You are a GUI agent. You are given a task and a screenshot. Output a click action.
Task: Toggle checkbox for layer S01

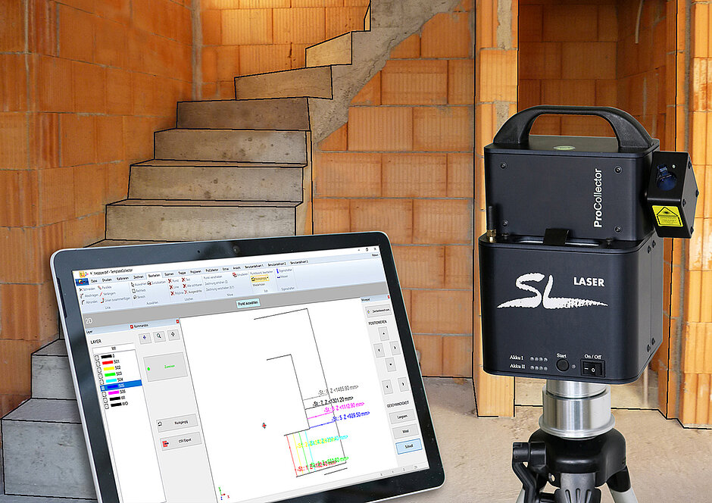(98, 361)
